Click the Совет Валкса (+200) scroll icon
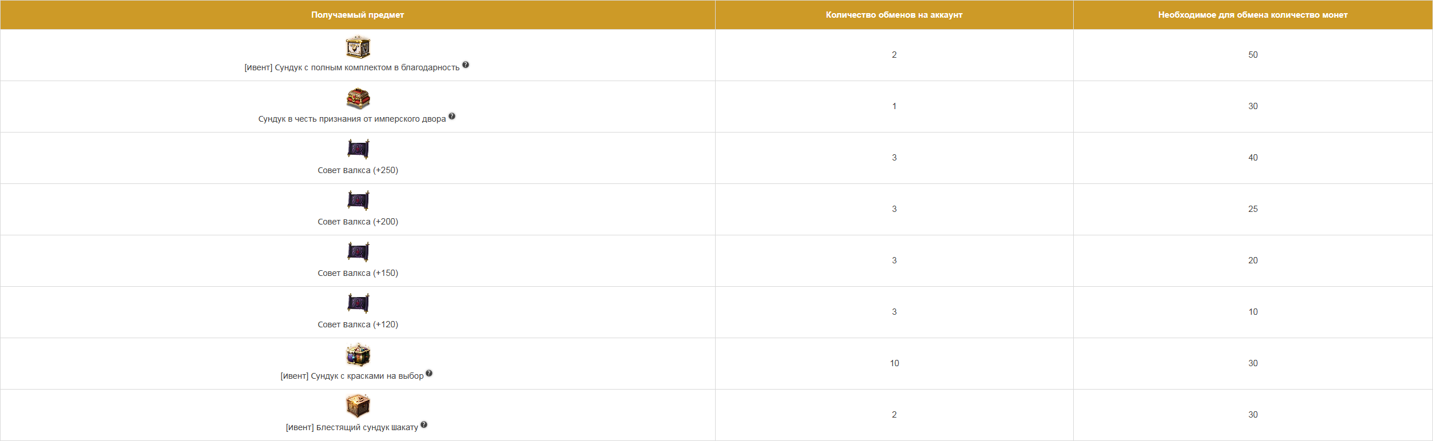The image size is (1433, 441). click(358, 201)
